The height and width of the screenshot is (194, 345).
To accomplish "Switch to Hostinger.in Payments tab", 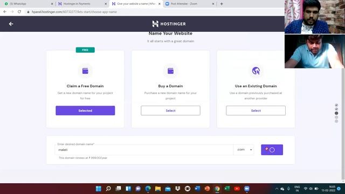I will tap(82, 4).
